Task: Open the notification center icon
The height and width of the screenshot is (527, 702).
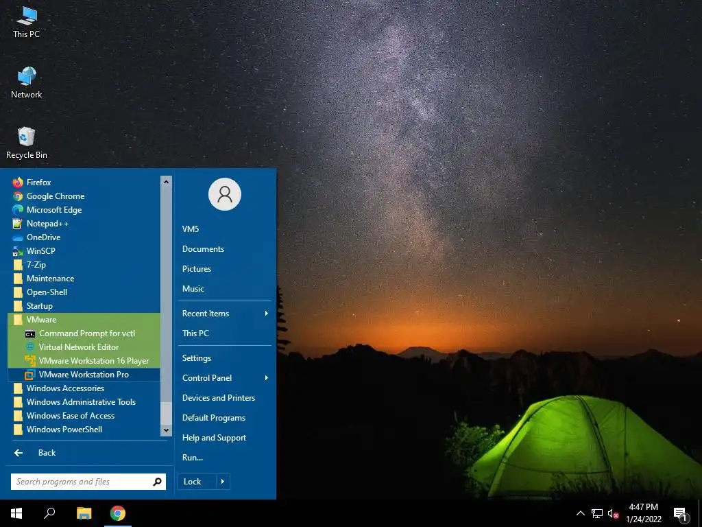Action: pos(681,514)
